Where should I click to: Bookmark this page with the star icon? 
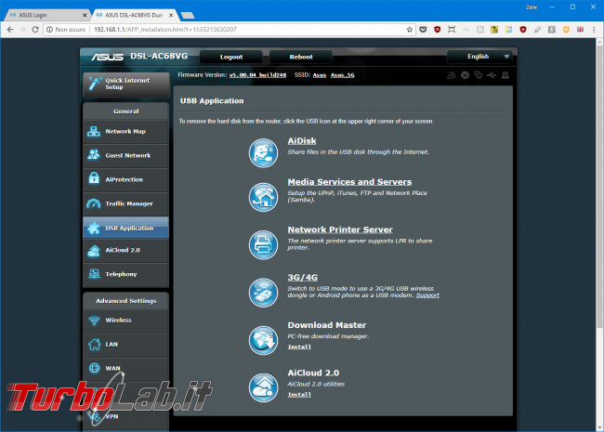coord(410,30)
